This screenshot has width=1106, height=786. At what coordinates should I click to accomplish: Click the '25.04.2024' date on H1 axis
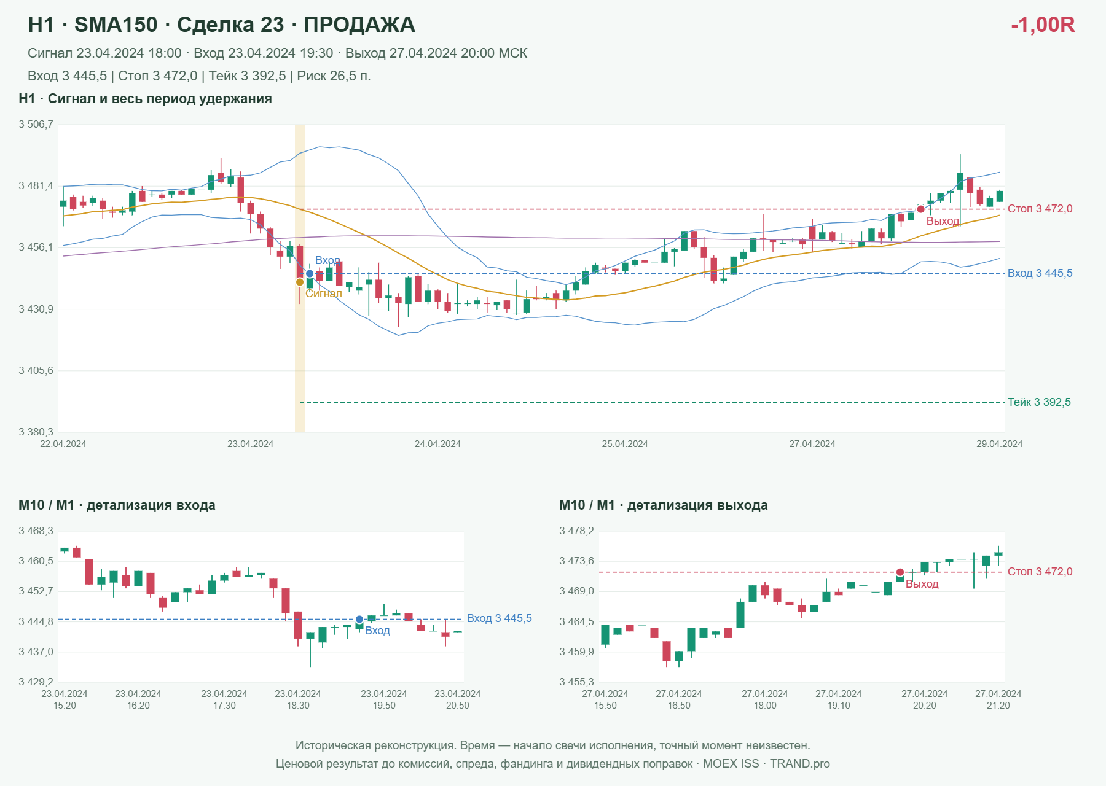click(x=625, y=444)
